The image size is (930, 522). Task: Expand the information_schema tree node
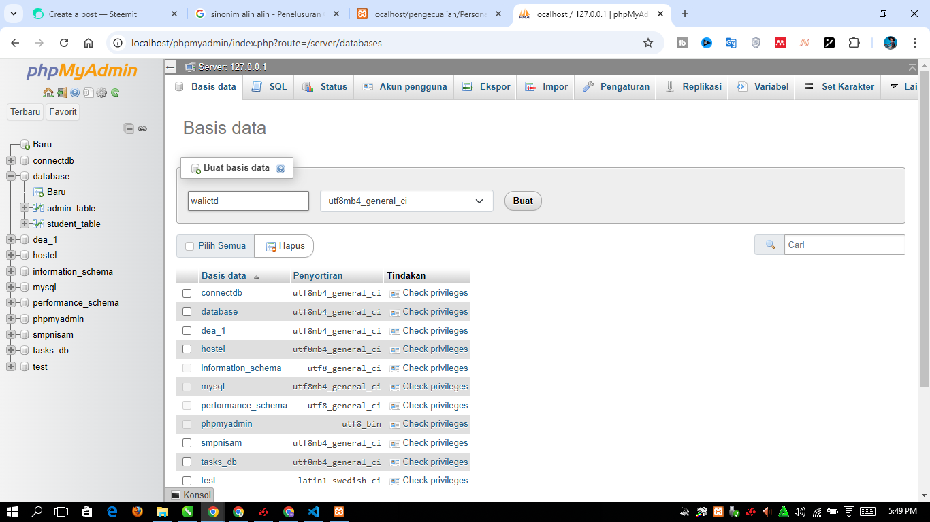(x=10, y=272)
